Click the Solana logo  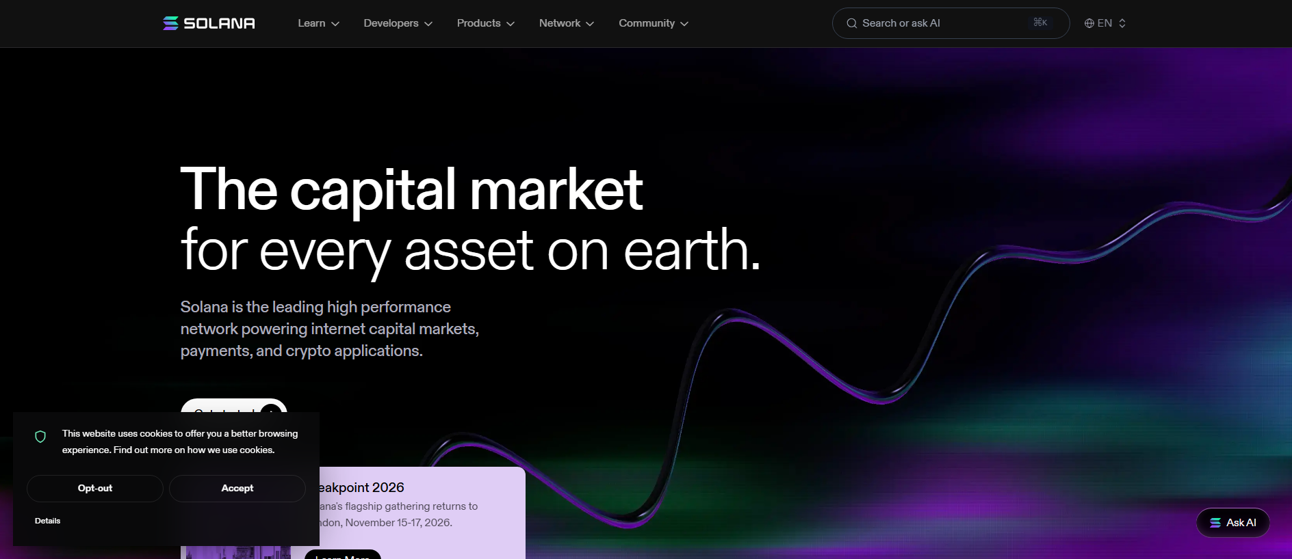click(x=209, y=23)
